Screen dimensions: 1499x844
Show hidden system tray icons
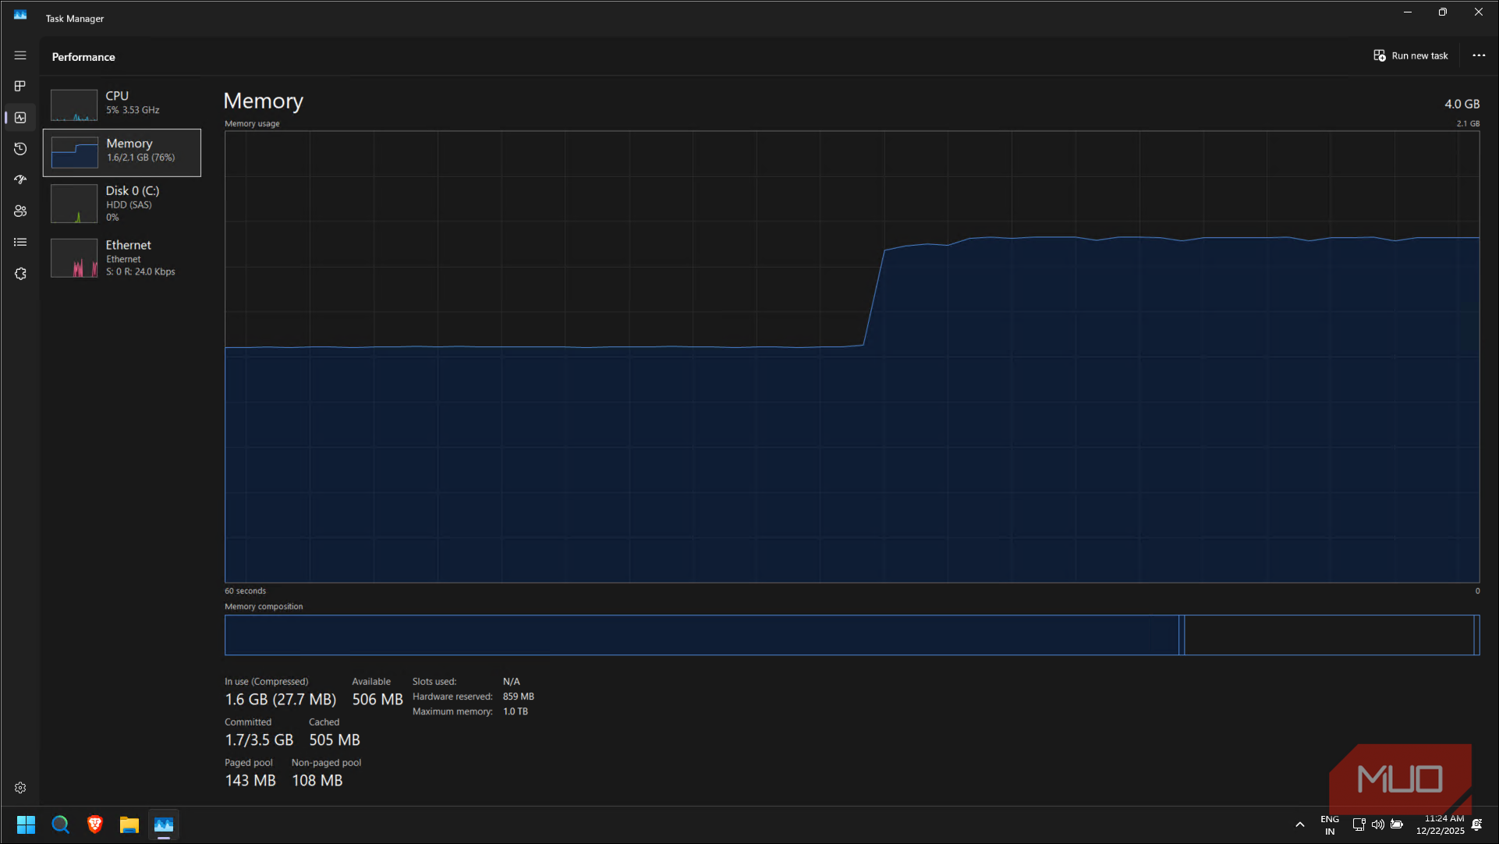tap(1299, 824)
